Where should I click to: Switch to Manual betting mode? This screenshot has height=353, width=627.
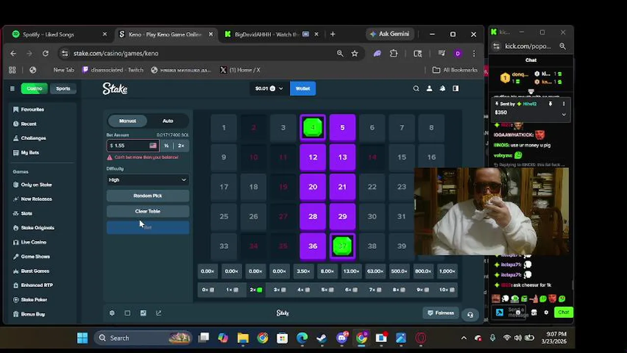(128, 121)
